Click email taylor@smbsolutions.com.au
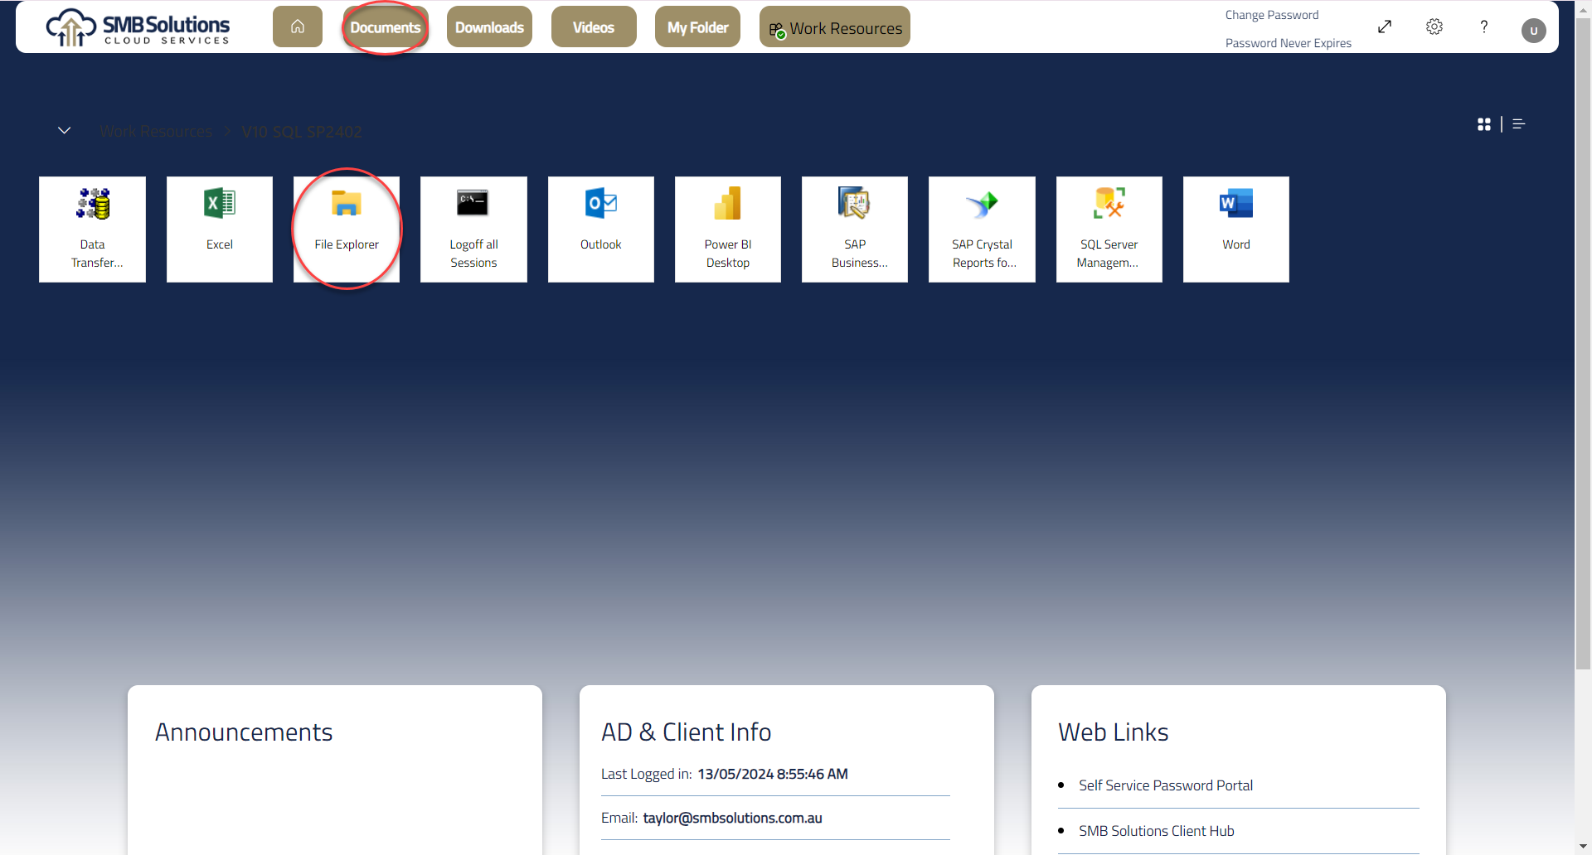The height and width of the screenshot is (855, 1592). (733, 818)
